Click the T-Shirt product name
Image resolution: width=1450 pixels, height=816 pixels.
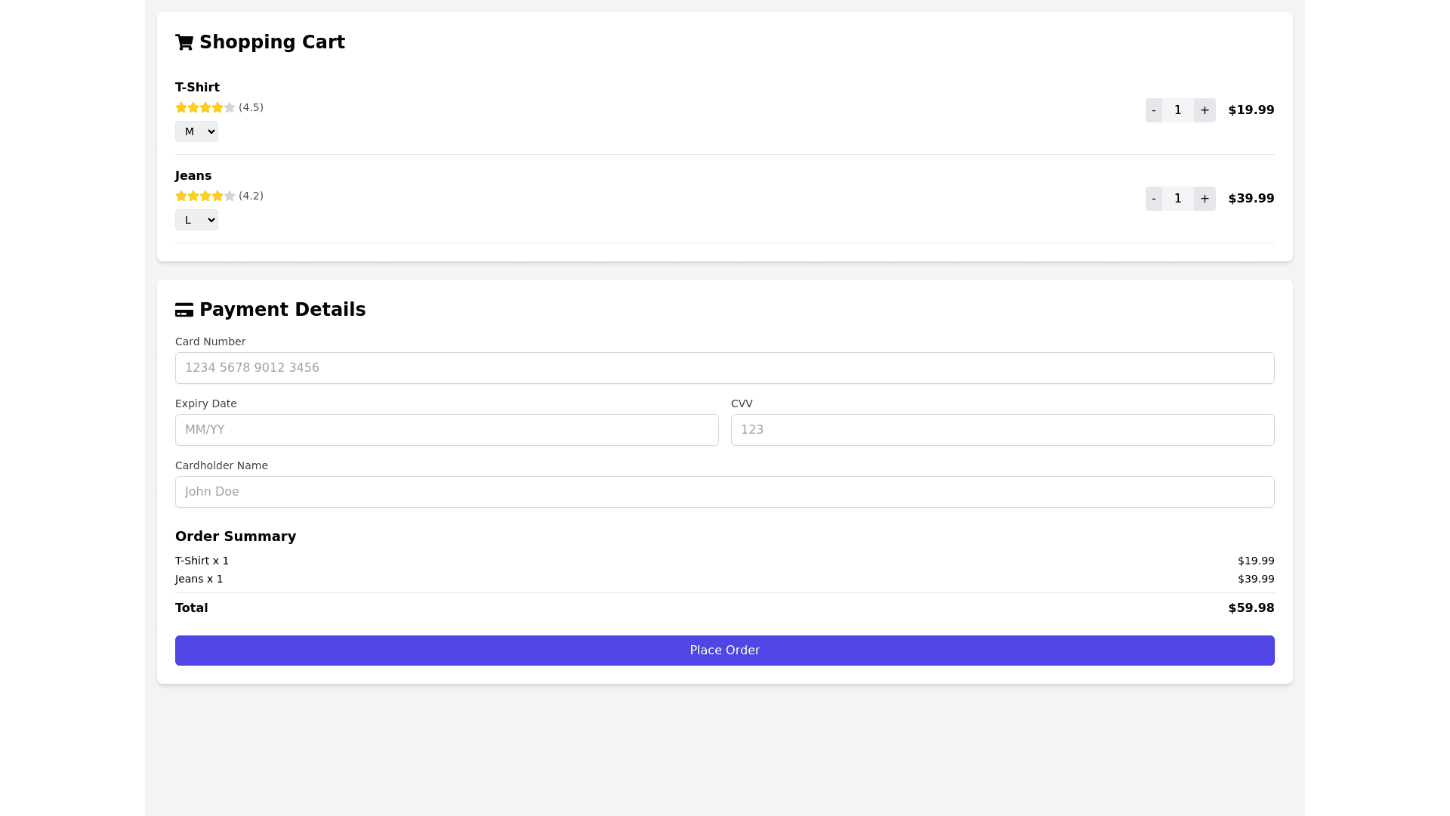[197, 88]
